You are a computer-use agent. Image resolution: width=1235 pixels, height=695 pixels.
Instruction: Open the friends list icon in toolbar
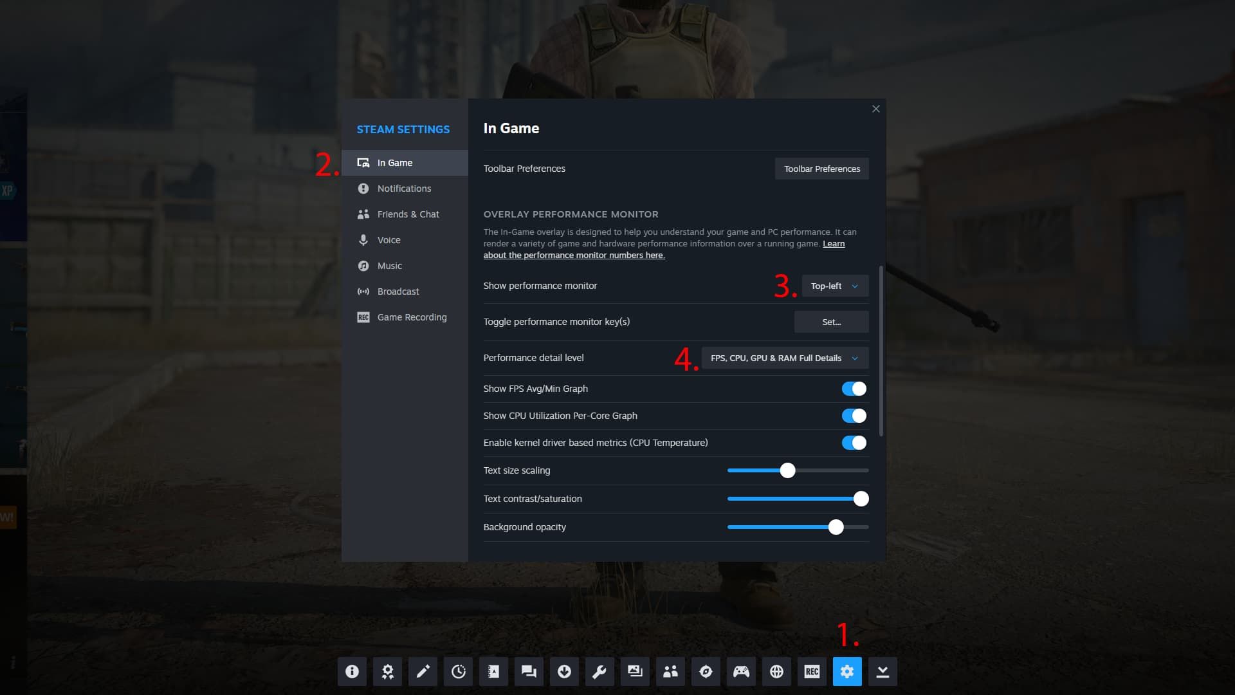[x=670, y=671]
